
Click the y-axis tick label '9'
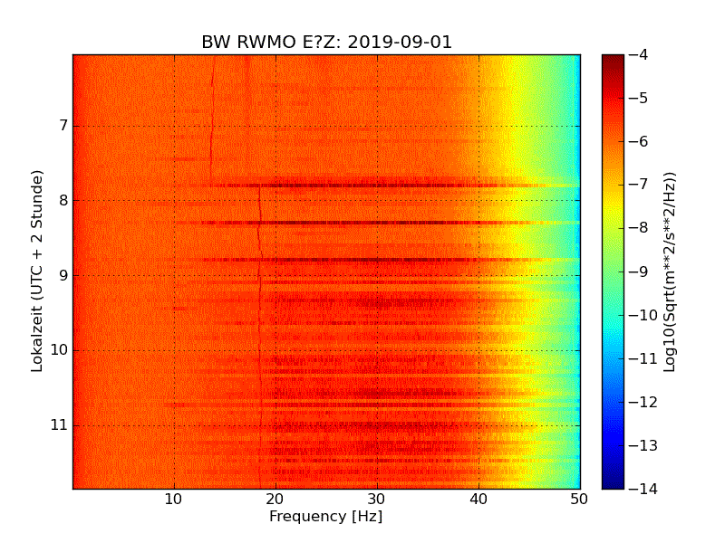coord(63,276)
